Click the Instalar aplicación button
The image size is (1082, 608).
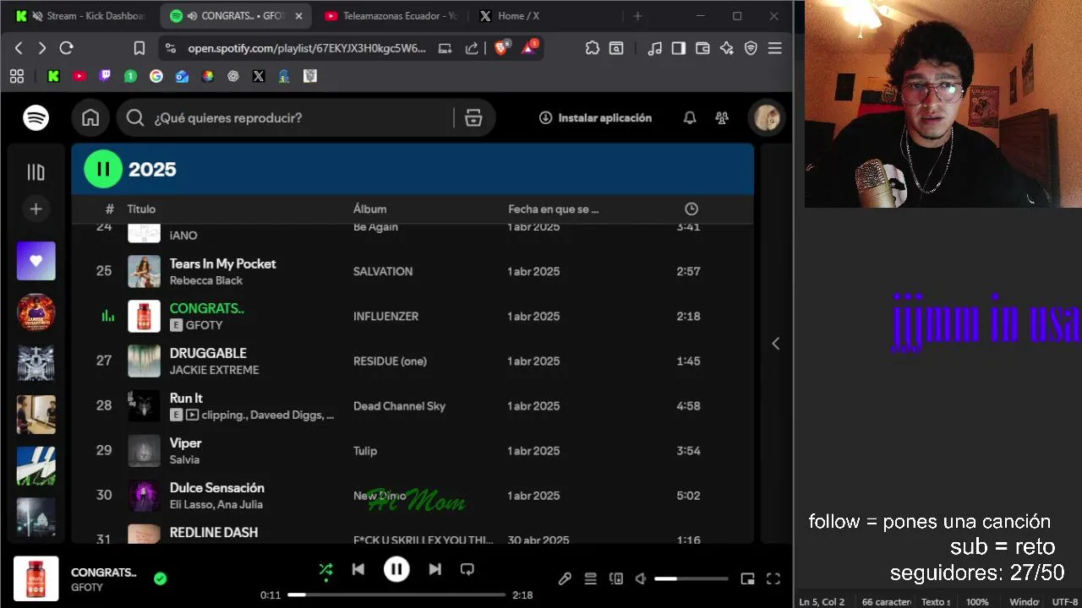point(595,118)
